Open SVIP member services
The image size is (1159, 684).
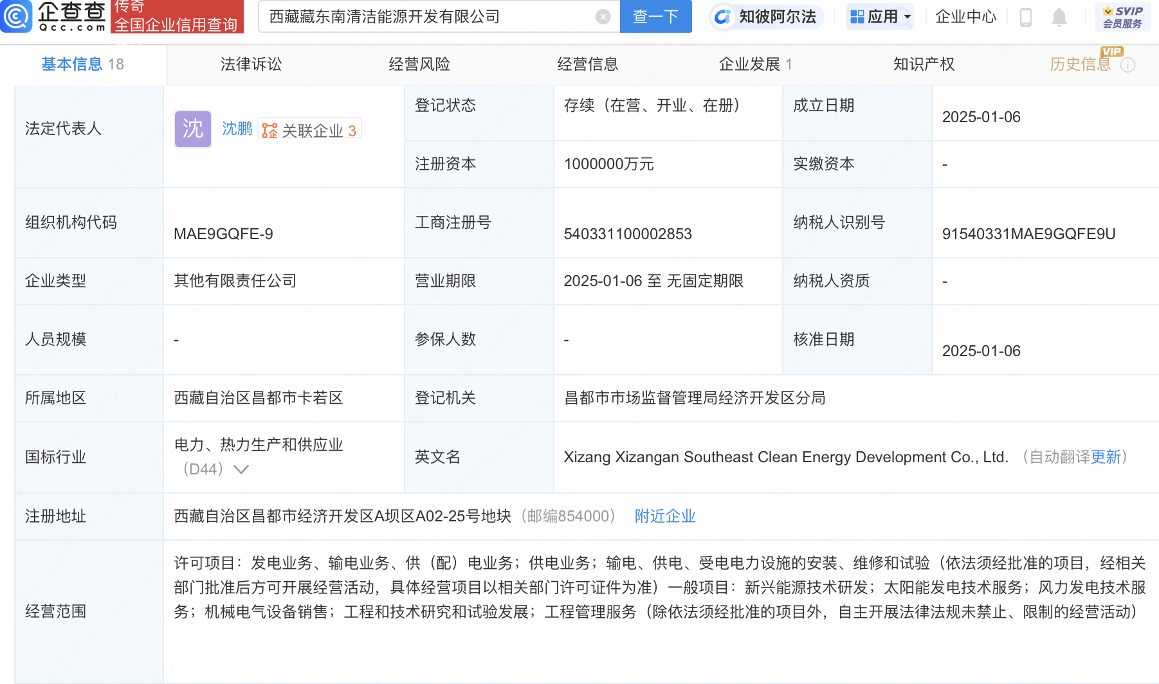click(x=1122, y=17)
